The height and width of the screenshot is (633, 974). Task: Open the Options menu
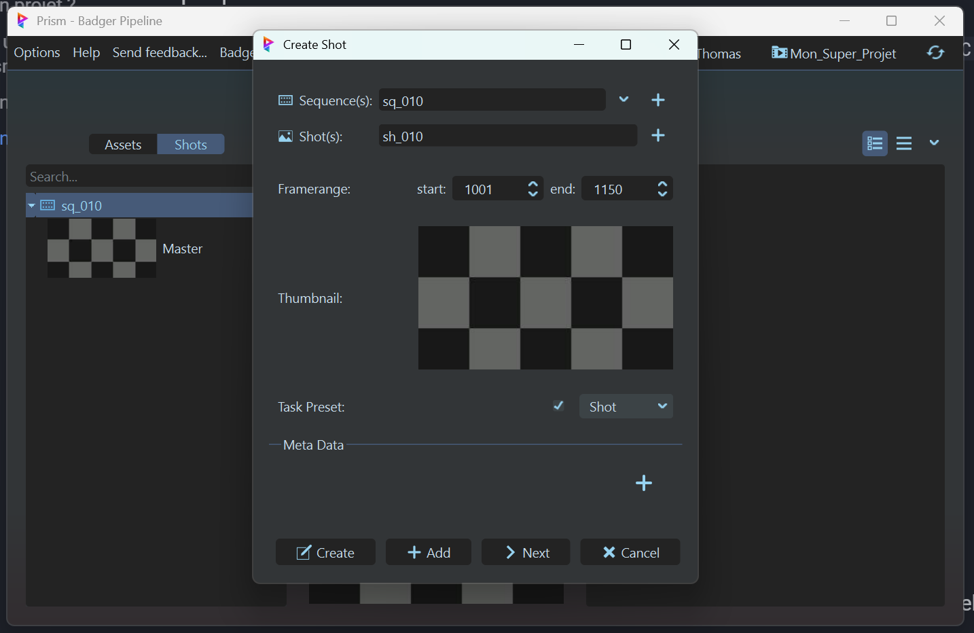37,53
